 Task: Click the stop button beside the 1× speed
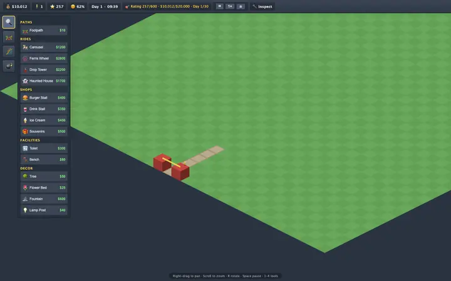pyautogui.click(x=241, y=6)
